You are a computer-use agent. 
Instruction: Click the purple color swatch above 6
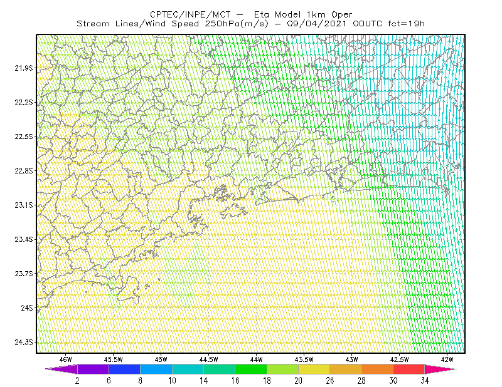click(93, 369)
